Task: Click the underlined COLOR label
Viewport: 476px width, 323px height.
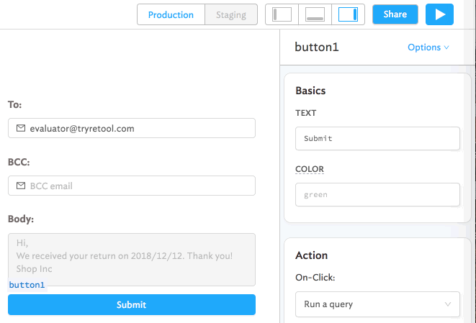Action: (309, 169)
